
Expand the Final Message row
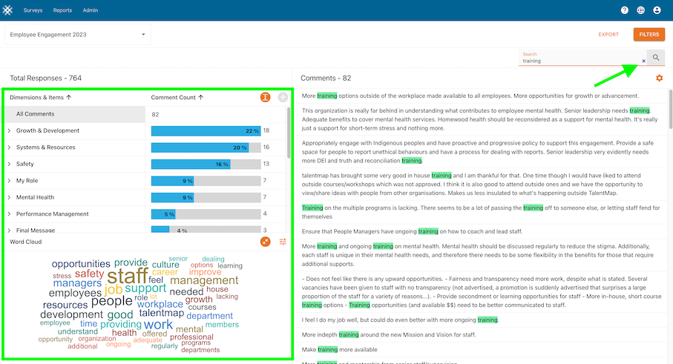click(9, 231)
